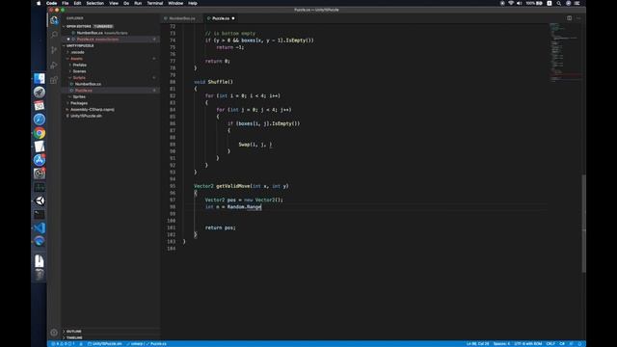Close the unsaved Puzzle.cs tab via its dot
The image size is (617, 347).
[233, 18]
